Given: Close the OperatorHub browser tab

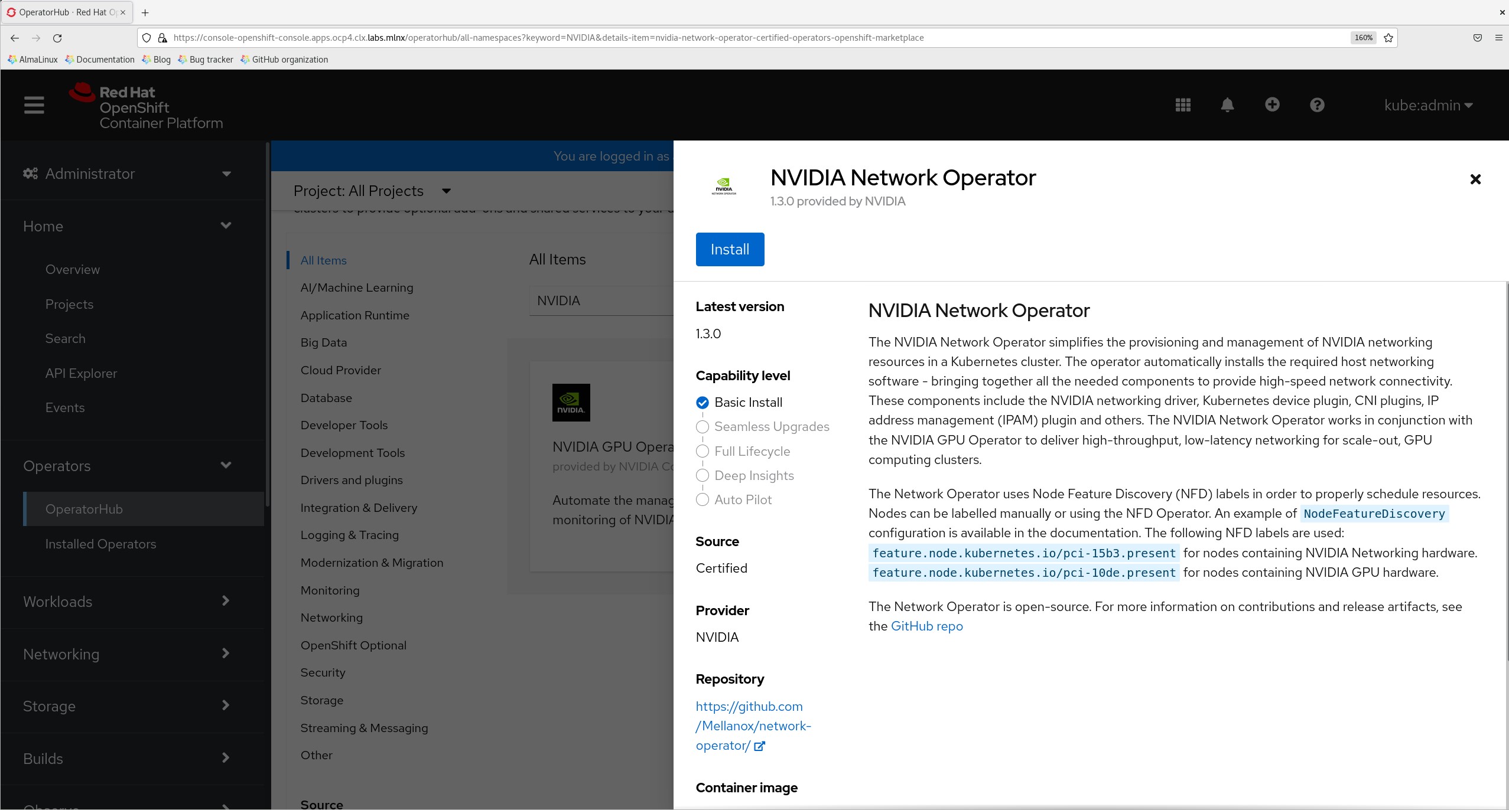Looking at the screenshot, I should click(x=123, y=12).
